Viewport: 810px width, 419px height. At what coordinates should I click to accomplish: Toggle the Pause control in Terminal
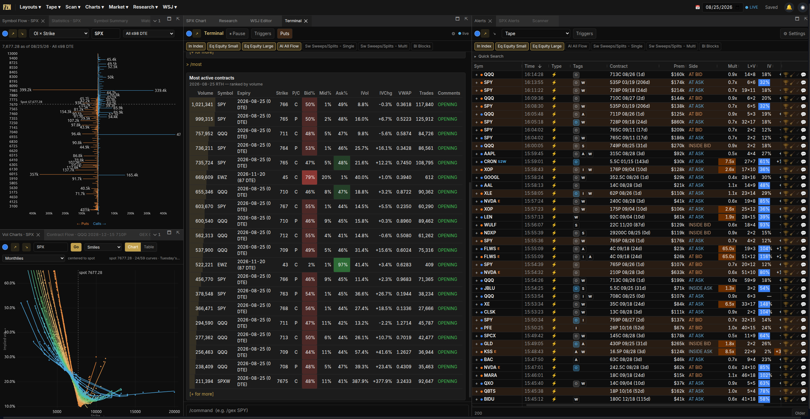click(x=237, y=34)
